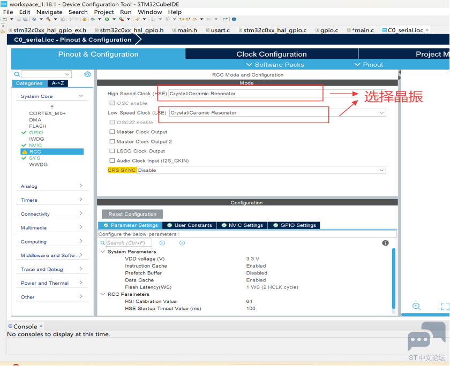Open the main.c editor tab
Screen dimensions: 450x366
(361, 30)
